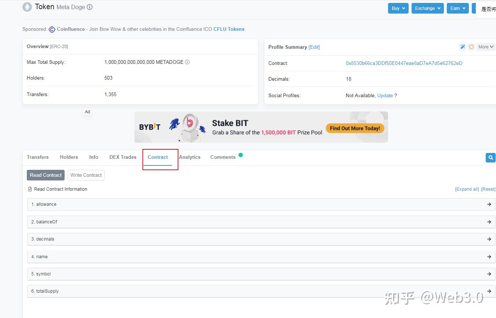This screenshot has width=496, height=318.
Task: Click the Write Contract button
Action: pos(86,175)
